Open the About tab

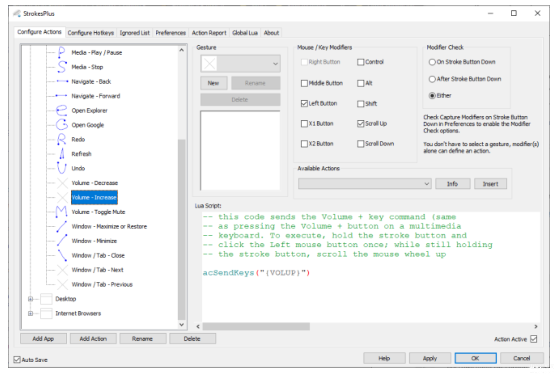click(272, 33)
